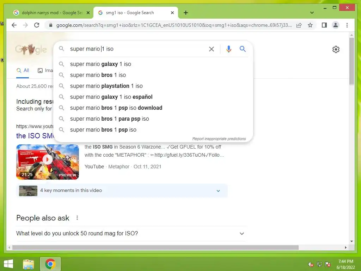The image size is (361, 271).
Task: Click the last suggestion super mario bros 1 psp iso
Action: (153, 130)
